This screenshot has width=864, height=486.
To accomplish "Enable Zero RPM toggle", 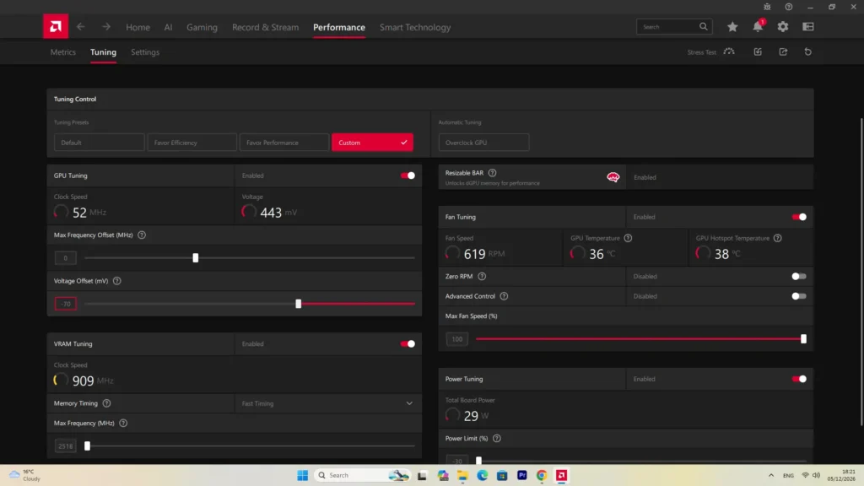I will pos(799,277).
